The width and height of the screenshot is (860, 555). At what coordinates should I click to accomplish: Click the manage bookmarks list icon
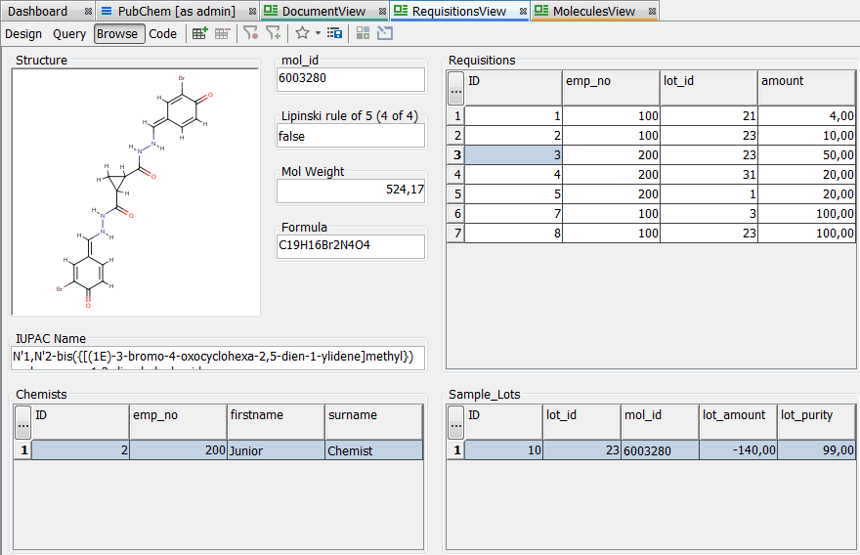pos(334,33)
